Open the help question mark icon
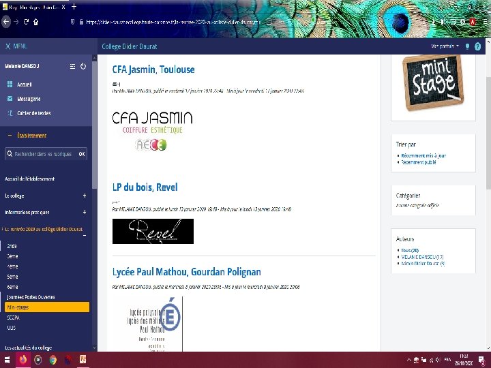Viewport: 491px width, 368px height. tap(477, 46)
